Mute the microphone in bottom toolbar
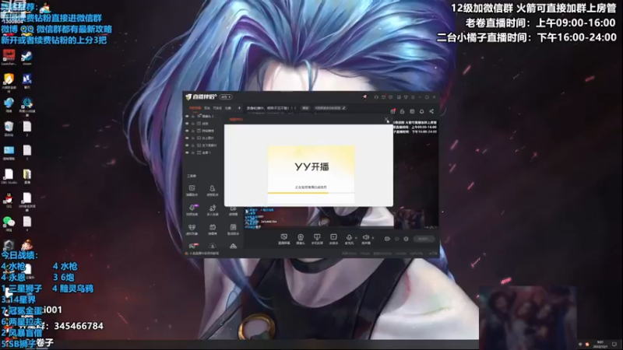Image resolution: width=623 pixels, height=350 pixels. [349, 238]
